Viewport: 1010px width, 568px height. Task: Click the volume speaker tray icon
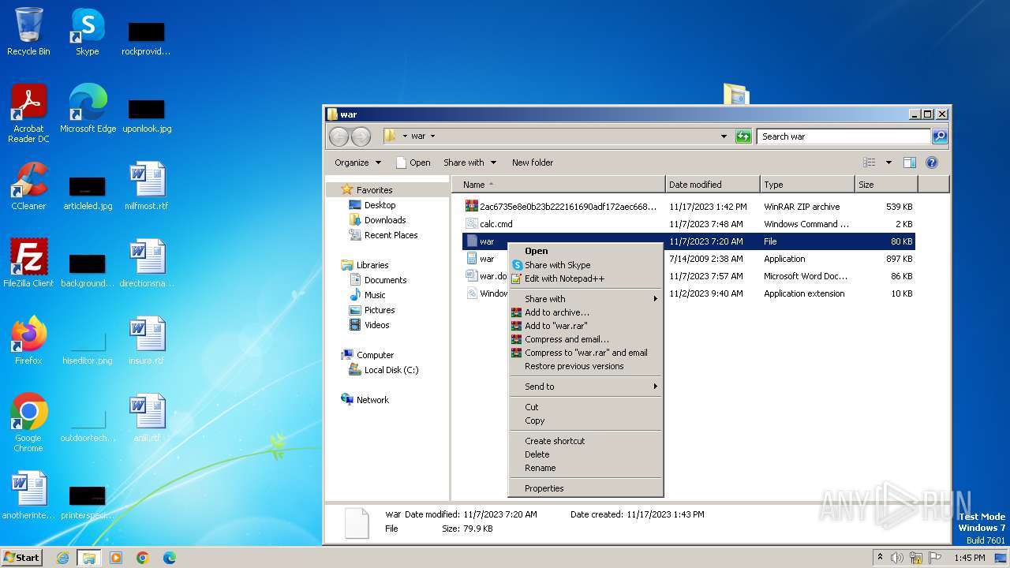pyautogui.click(x=897, y=558)
